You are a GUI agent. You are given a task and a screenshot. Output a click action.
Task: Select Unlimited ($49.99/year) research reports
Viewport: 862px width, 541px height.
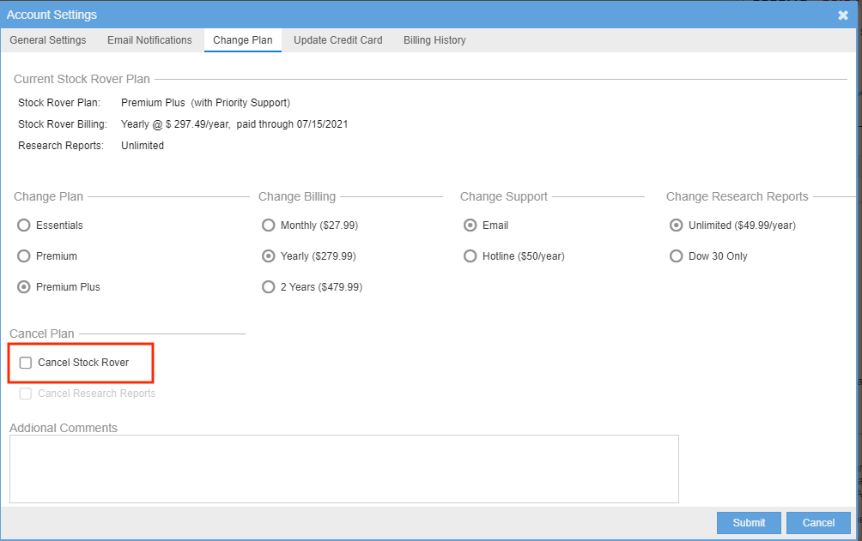click(x=677, y=225)
